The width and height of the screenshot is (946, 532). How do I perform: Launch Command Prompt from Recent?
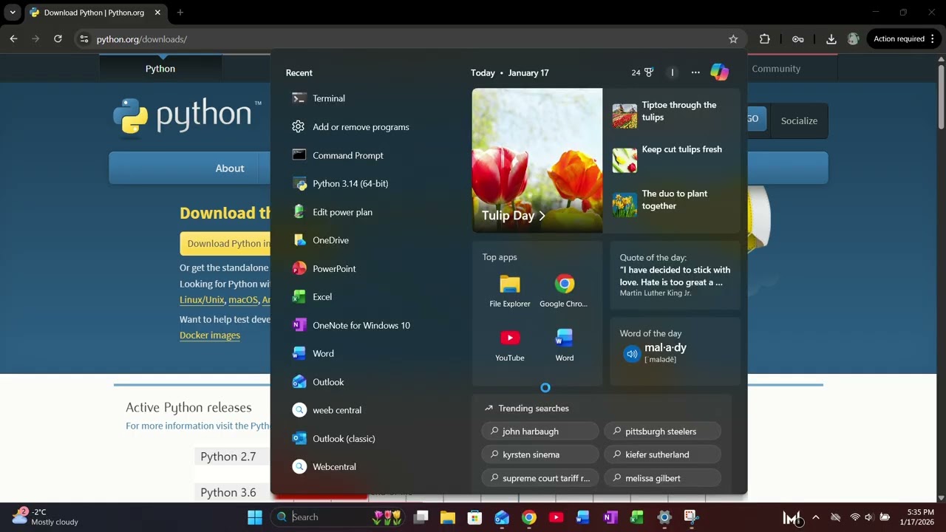click(x=347, y=155)
